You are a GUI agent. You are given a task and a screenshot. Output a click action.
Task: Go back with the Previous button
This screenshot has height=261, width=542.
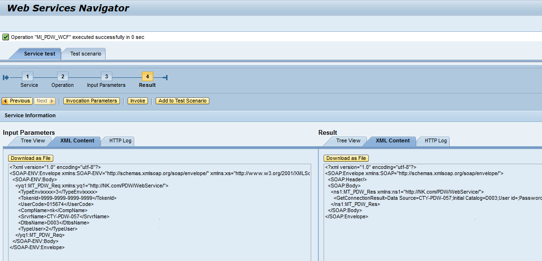point(17,101)
